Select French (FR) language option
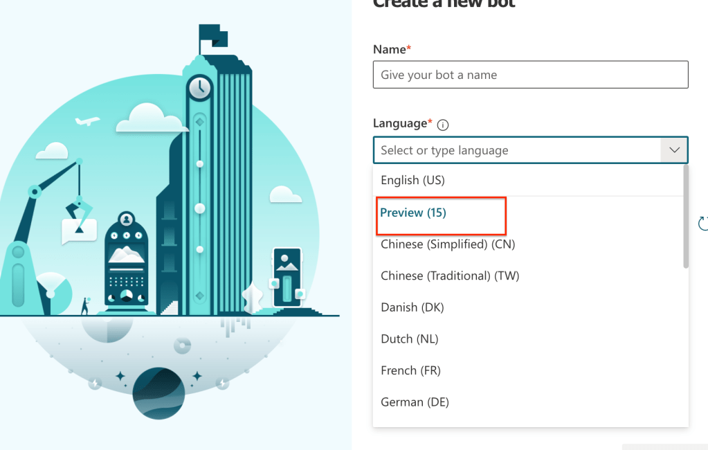708x450 pixels. tap(410, 371)
